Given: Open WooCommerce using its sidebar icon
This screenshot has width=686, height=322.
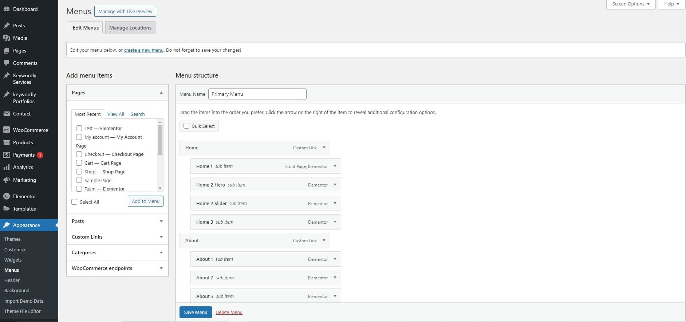Looking at the screenshot, I should tap(7, 130).
